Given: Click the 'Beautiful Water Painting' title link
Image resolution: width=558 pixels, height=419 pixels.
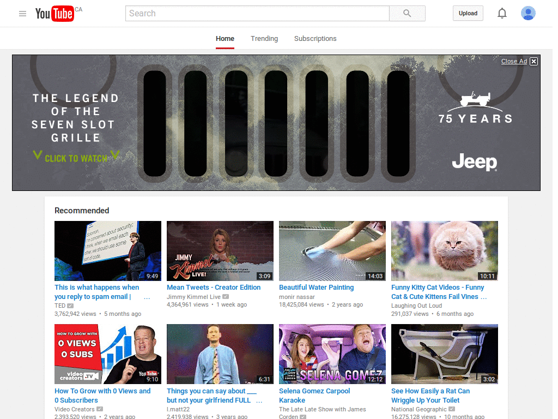Looking at the screenshot, I should 317,287.
